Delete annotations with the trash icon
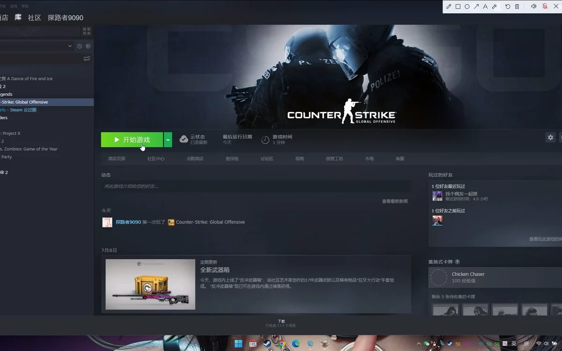 point(517,7)
